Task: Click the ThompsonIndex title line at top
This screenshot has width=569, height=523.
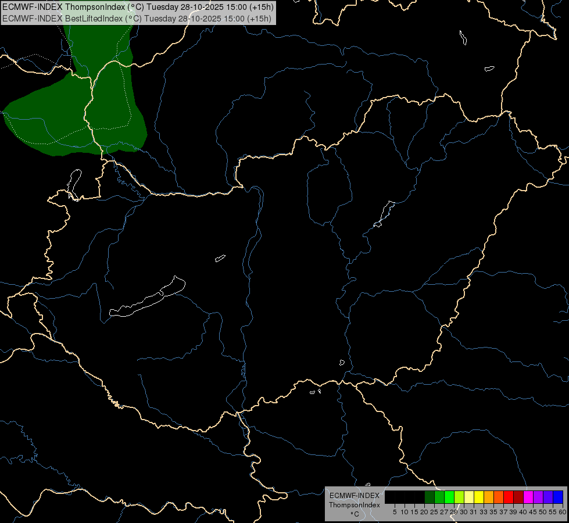Action: [x=138, y=6]
